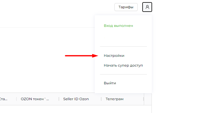Click separator between OZON токен and Seller ID
207x113 pixels.
59,99
